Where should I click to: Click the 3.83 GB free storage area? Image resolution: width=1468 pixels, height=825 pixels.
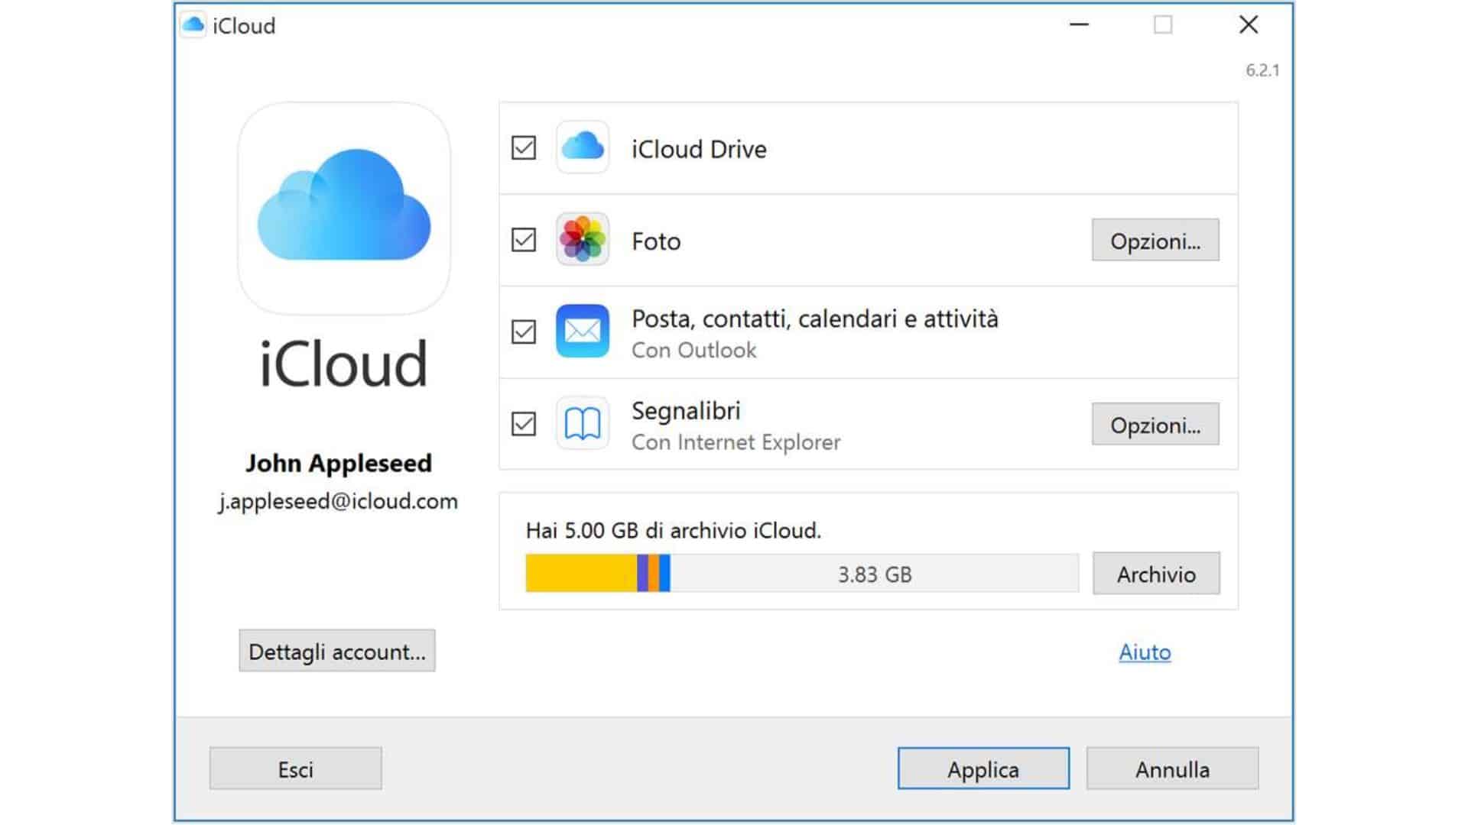click(x=875, y=574)
